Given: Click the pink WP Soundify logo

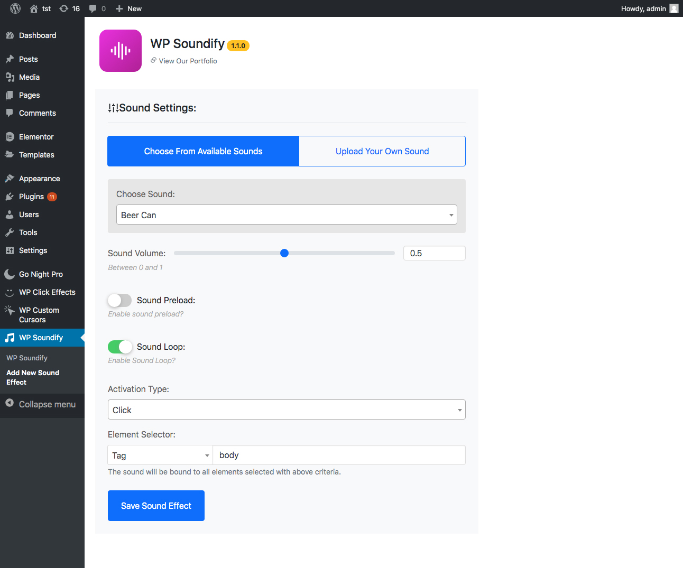Looking at the screenshot, I should pos(121,51).
